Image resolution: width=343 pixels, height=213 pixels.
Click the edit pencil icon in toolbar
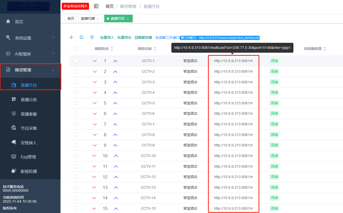(x=82, y=37)
